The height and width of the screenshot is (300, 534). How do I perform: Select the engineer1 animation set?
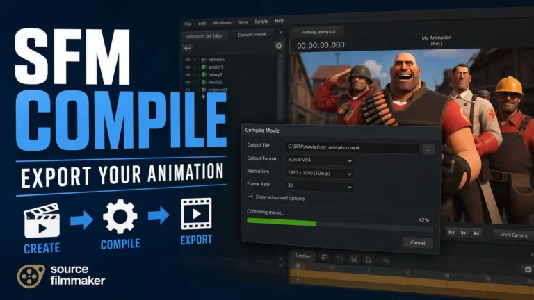218,90
